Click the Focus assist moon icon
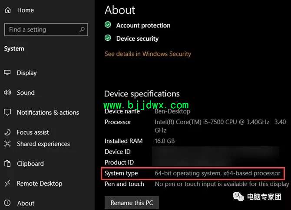The height and width of the screenshot is (210, 291). (x=7, y=132)
